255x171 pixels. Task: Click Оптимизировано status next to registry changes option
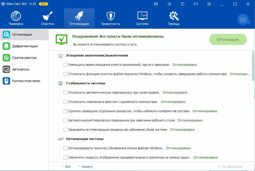tap(173, 102)
